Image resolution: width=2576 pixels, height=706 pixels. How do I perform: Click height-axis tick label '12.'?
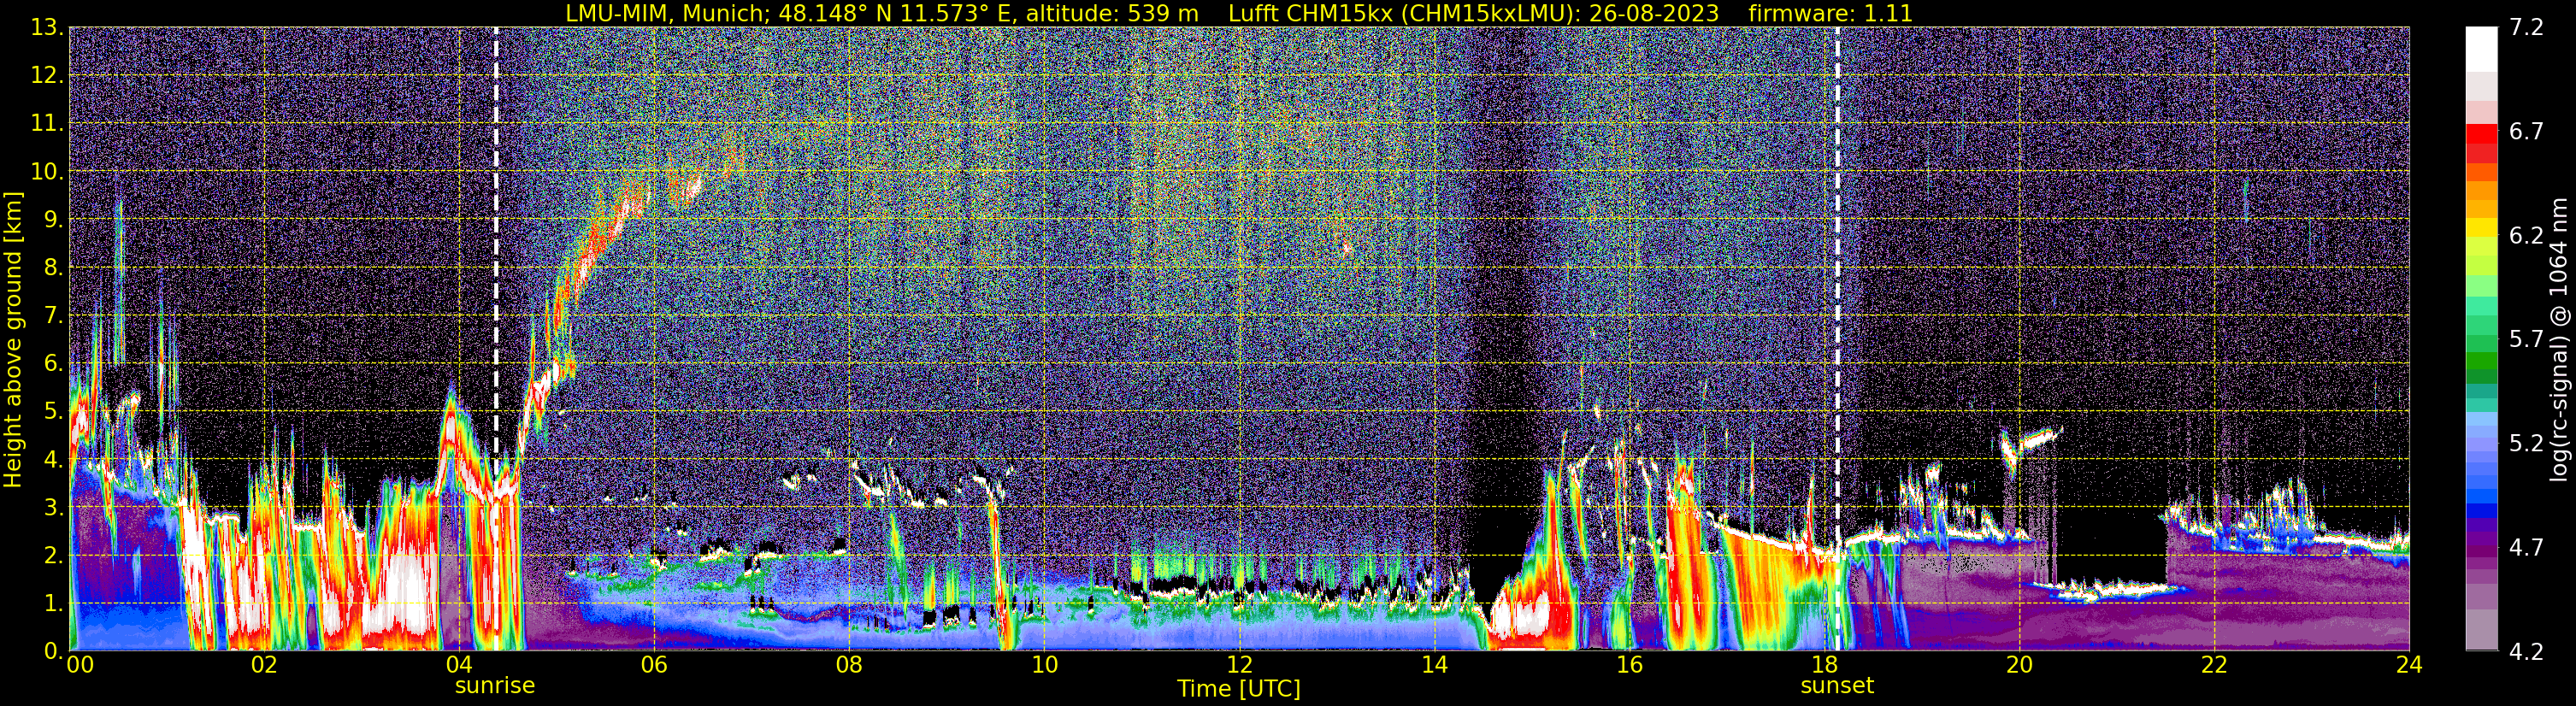click(48, 75)
